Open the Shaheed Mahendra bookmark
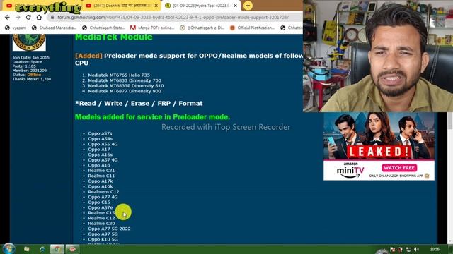453x254 pixels. (54, 28)
